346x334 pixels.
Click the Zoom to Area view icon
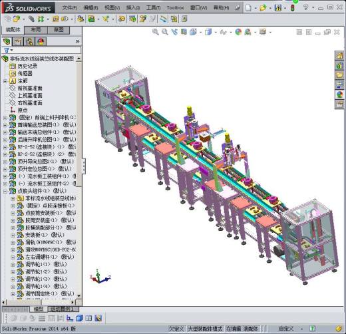[165, 32]
